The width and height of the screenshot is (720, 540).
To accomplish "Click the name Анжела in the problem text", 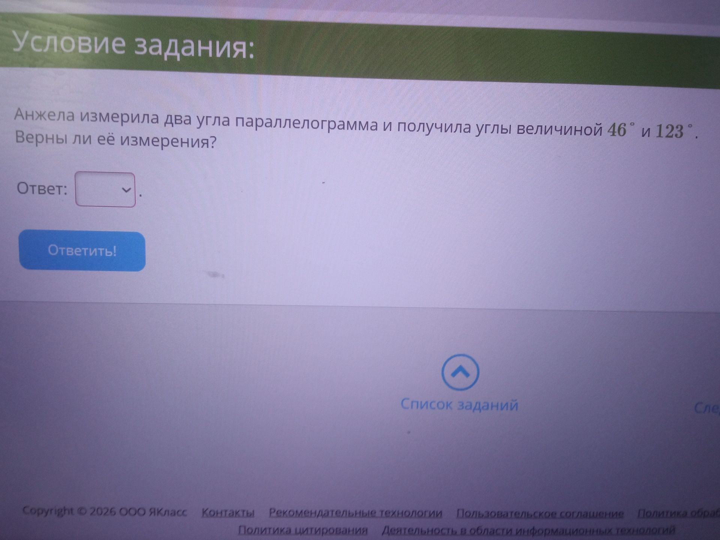I will pyautogui.click(x=45, y=114).
